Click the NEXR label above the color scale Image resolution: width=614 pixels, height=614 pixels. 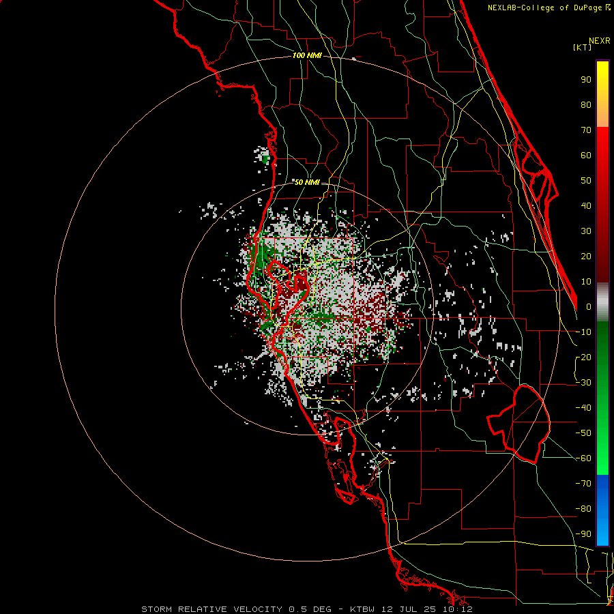point(600,40)
